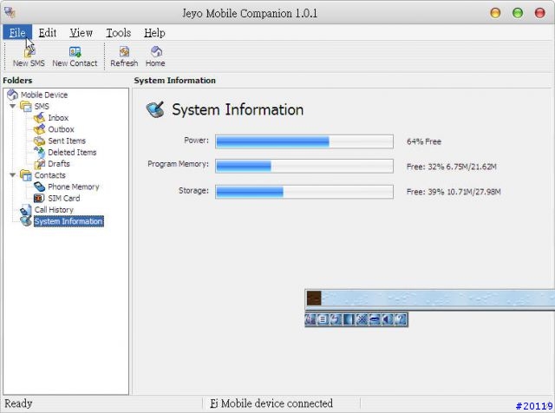The height and width of the screenshot is (413, 555).
Task: Click the 'Ready' status bar text
Action: tap(18, 403)
